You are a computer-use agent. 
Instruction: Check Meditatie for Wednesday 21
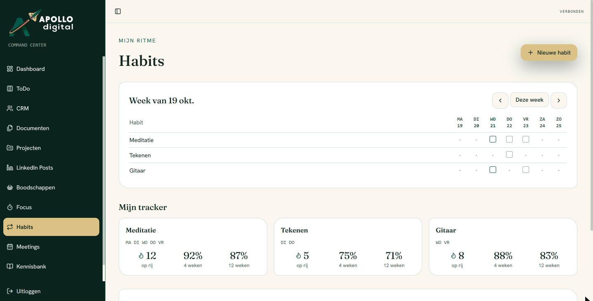(x=493, y=139)
